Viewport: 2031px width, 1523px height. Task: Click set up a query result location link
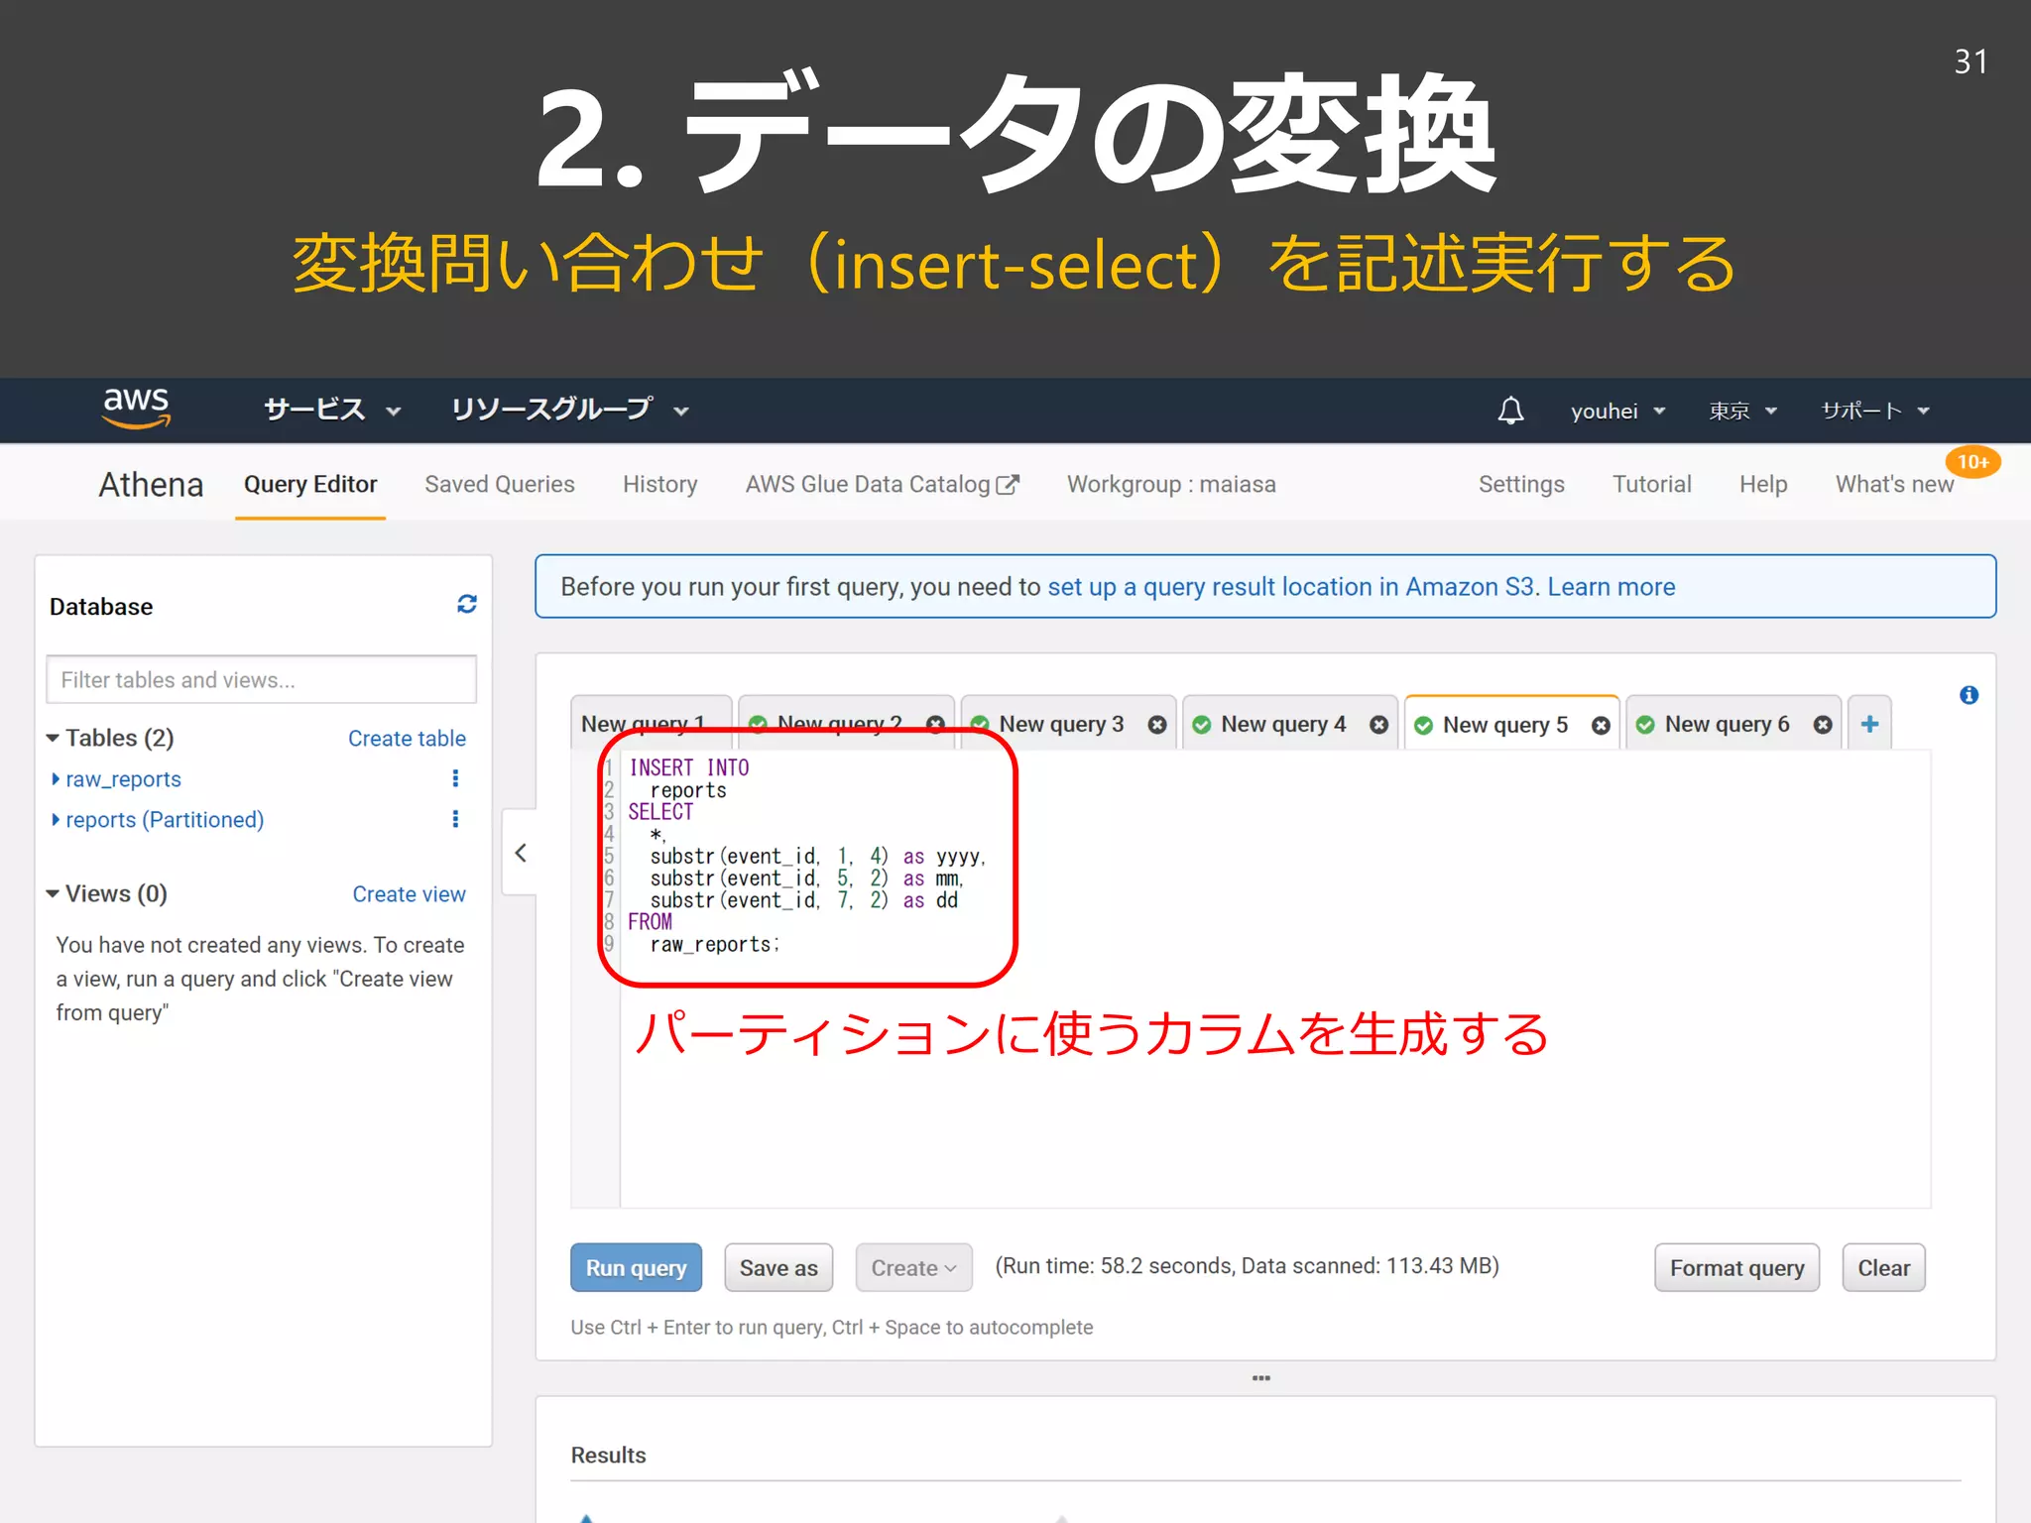coord(1290,586)
